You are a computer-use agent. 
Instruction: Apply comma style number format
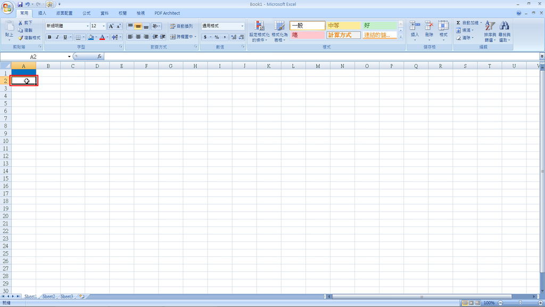click(x=225, y=37)
